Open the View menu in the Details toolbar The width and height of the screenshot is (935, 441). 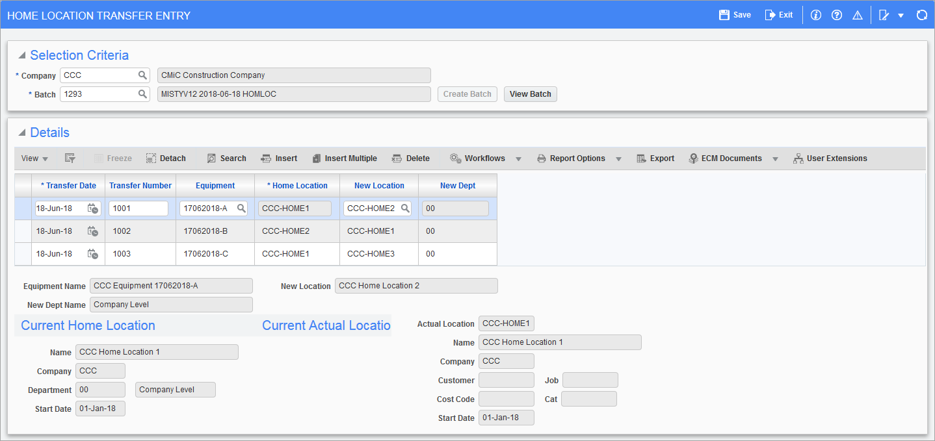coord(34,158)
